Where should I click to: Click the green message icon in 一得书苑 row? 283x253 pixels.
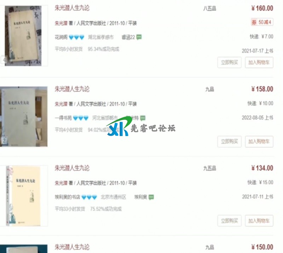click(x=143, y=118)
